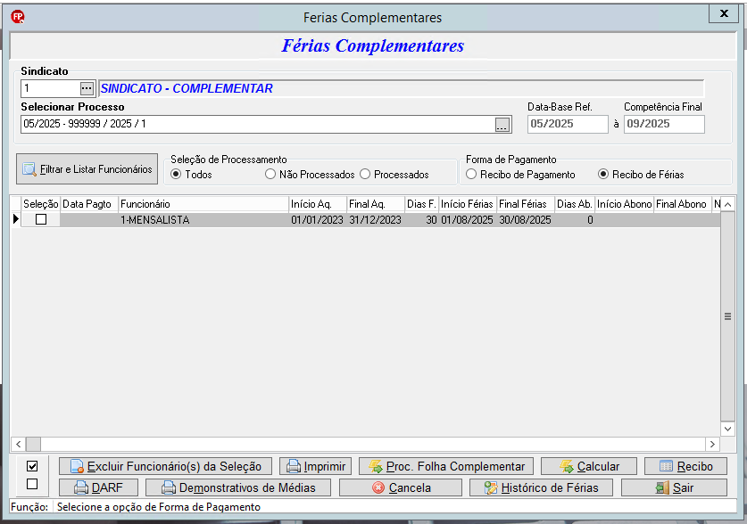Click the DARF button
This screenshot has height=524, width=747.
(98, 487)
